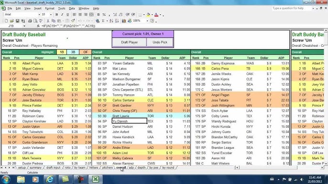The image size is (328, 184).
Task: Expand the Zoom 100% dropdown
Action: tap(147, 20)
